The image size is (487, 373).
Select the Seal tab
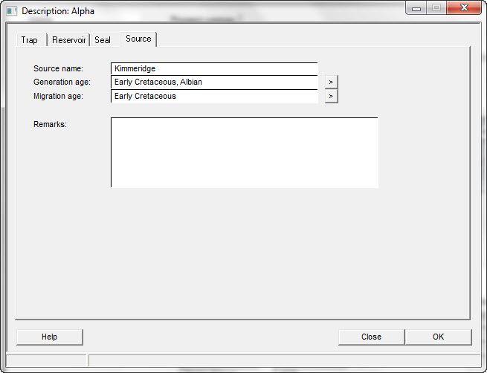103,40
